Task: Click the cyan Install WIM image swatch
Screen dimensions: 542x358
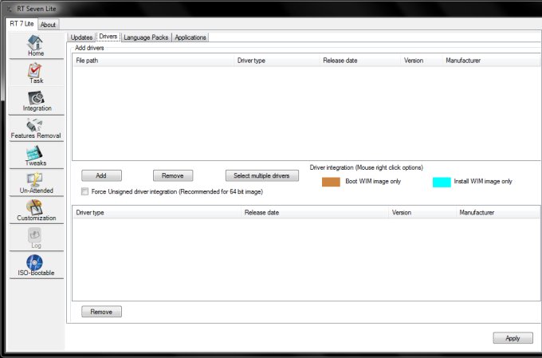Action: click(442, 182)
